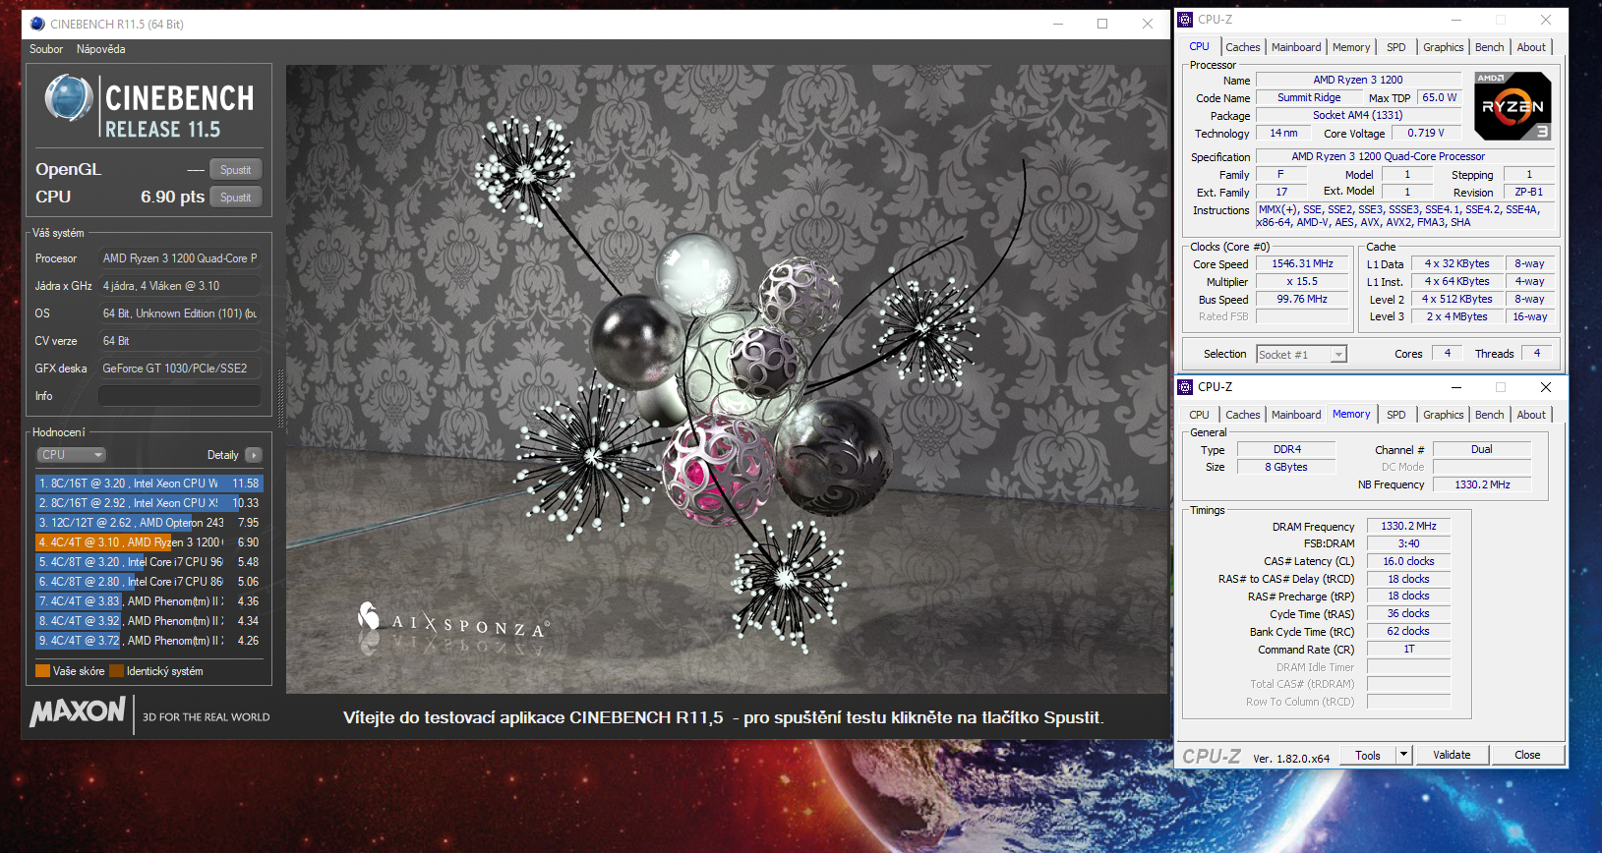The height and width of the screenshot is (853, 1602).
Task: Switch to SPD tab in lower CPU-Z
Action: point(1395,415)
